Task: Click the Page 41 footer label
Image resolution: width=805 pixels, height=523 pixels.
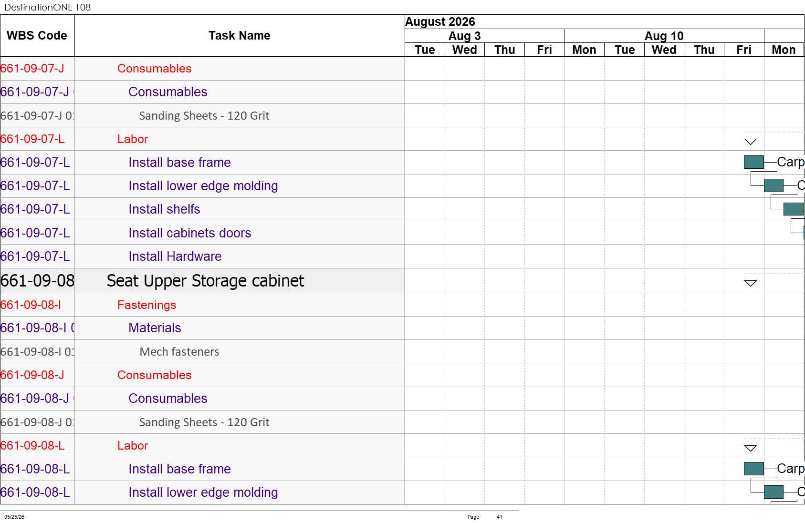Action: 485,517
